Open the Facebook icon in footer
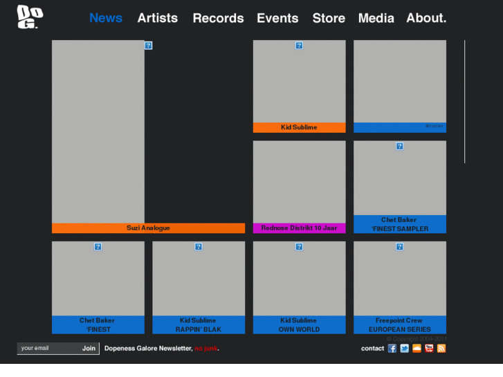Image resolution: width=503 pixels, height=377 pixels. click(392, 349)
